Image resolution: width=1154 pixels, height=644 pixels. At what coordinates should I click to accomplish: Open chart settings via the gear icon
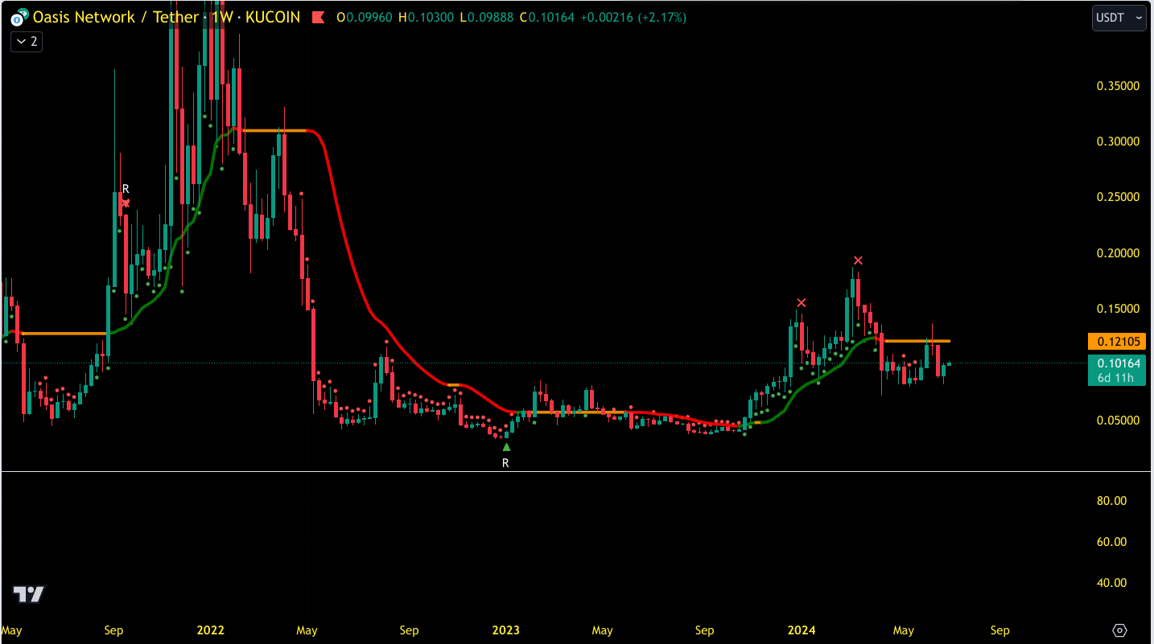point(1119,630)
